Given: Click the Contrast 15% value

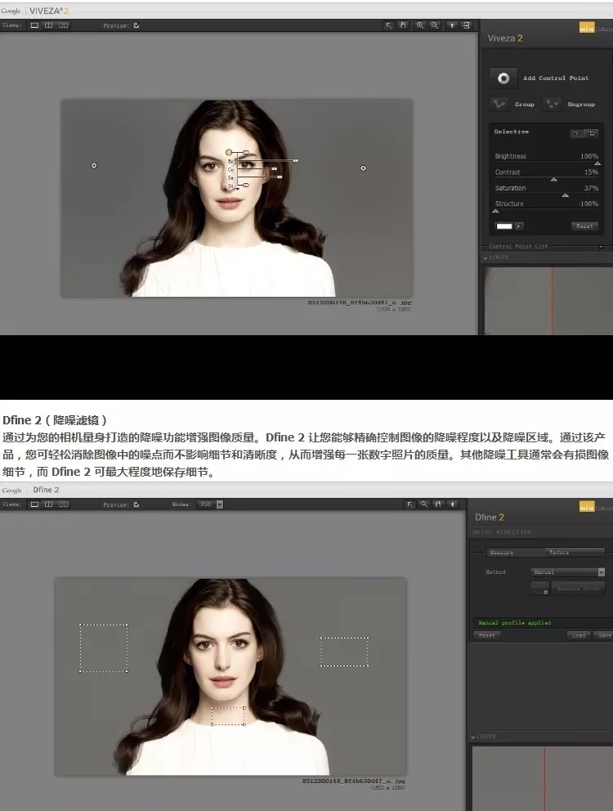Looking at the screenshot, I should tap(591, 173).
